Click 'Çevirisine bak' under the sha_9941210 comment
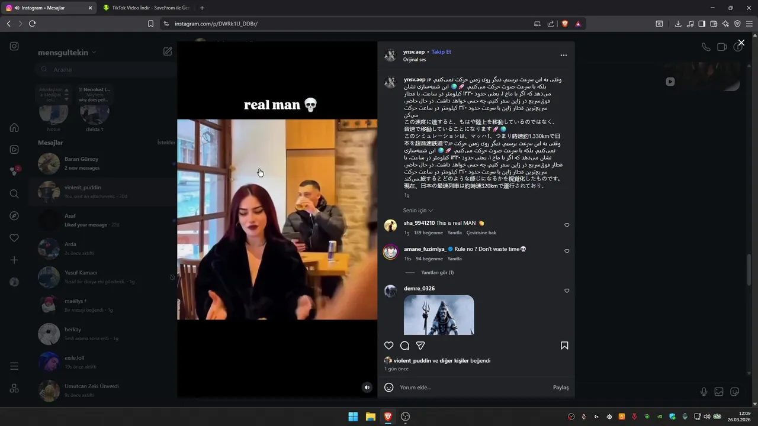Screen dimensions: 758x426 pyautogui.click(x=481, y=233)
